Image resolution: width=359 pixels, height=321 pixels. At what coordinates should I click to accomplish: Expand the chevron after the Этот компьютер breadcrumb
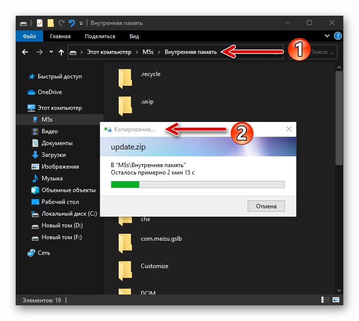(137, 52)
